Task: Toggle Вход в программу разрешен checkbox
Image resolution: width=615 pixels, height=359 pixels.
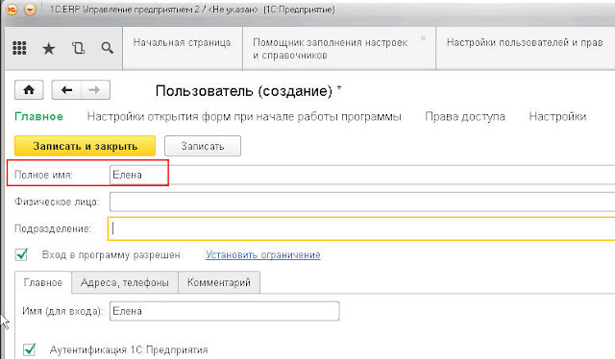Action: pos(21,254)
